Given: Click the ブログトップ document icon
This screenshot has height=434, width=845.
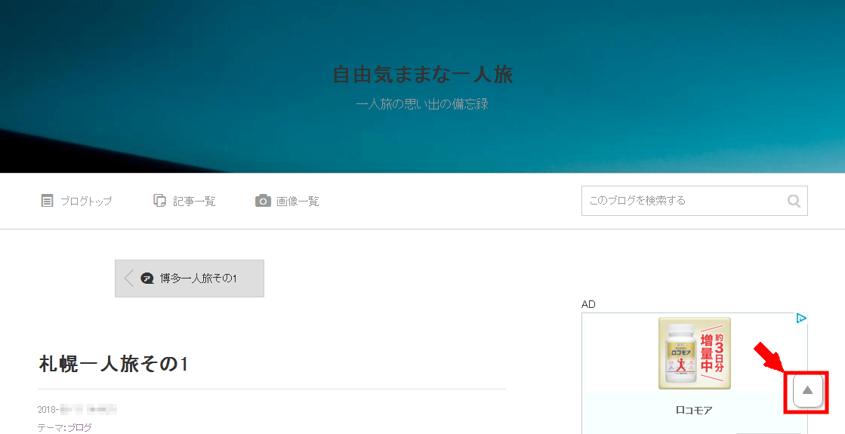Looking at the screenshot, I should tap(48, 201).
